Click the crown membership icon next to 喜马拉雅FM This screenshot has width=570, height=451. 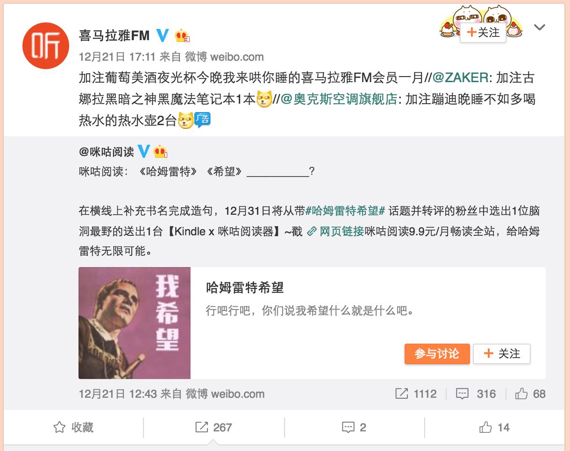[182, 35]
